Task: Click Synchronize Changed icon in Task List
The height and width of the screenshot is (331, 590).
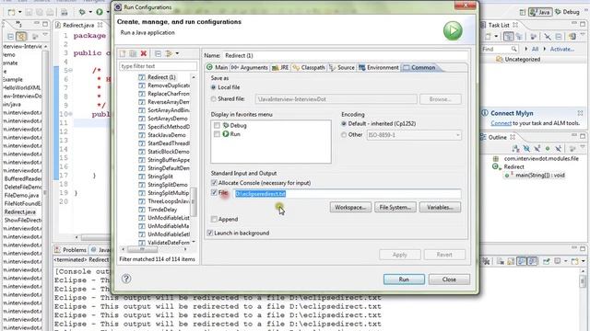Action: click(x=572, y=37)
